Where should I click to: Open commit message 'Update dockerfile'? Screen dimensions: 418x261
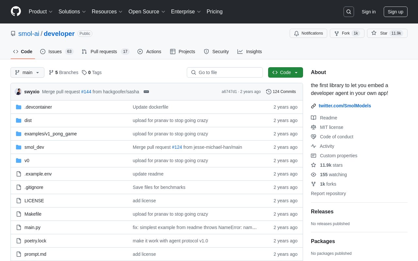click(151, 107)
